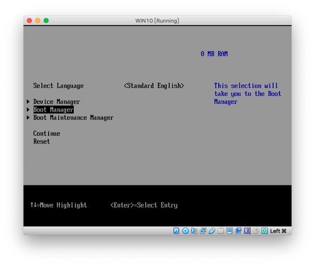The image size is (315, 266).
Task: Open the USB devices status icon
Action: click(211, 231)
